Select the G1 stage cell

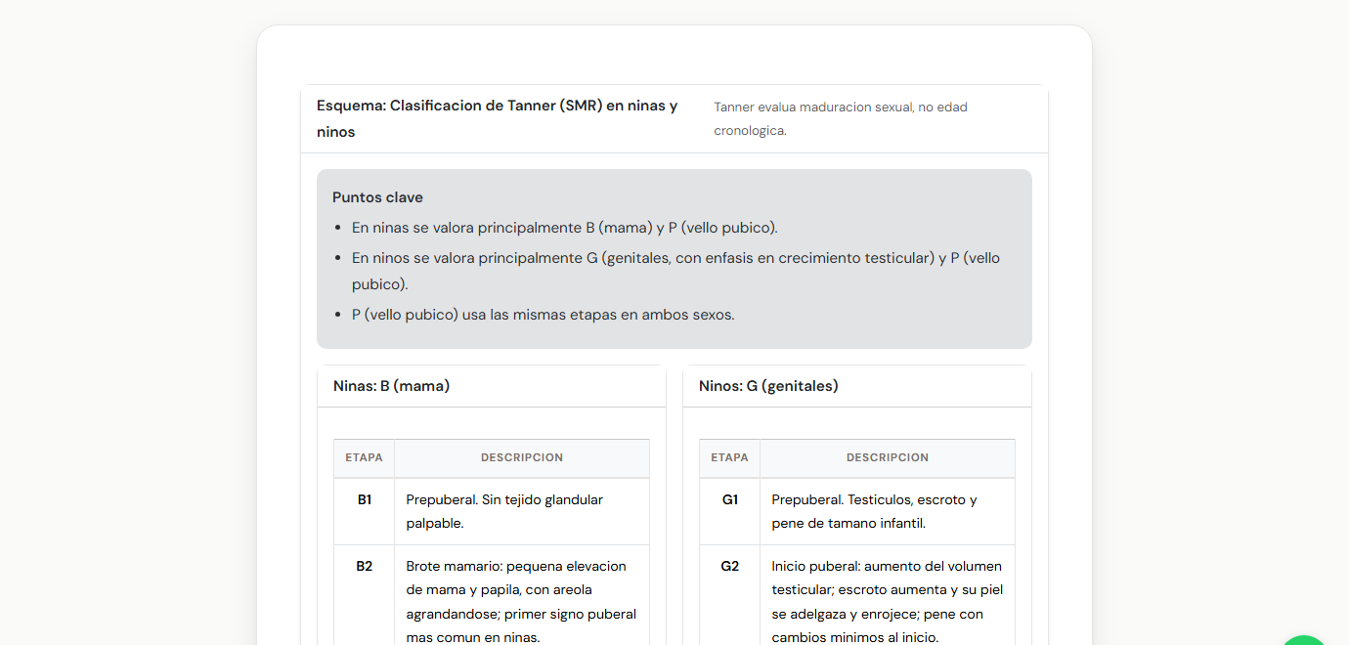(x=729, y=499)
